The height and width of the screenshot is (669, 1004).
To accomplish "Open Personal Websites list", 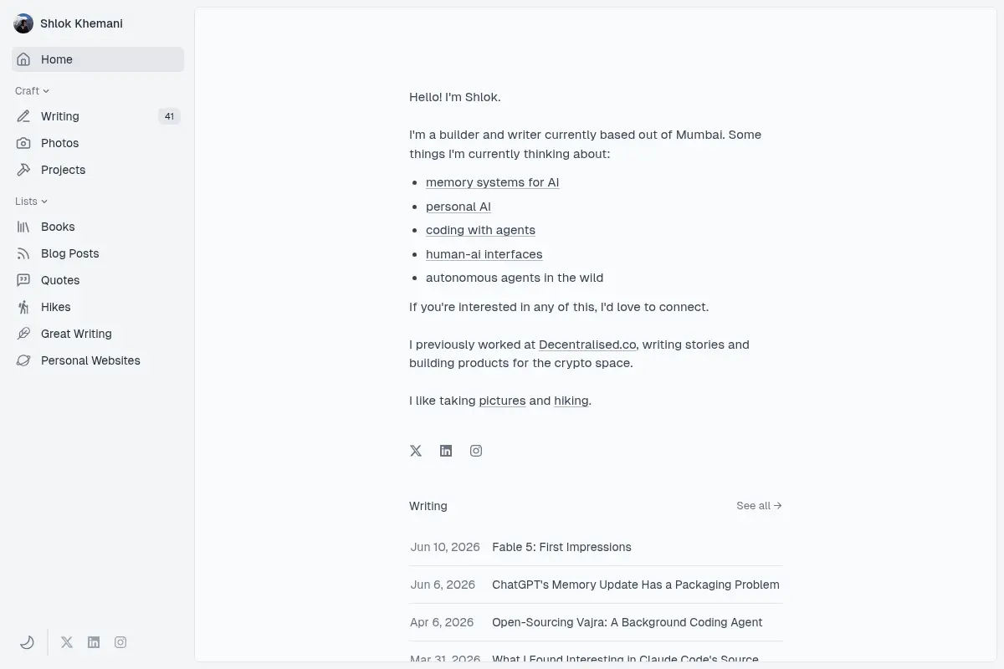I will click(x=98, y=360).
